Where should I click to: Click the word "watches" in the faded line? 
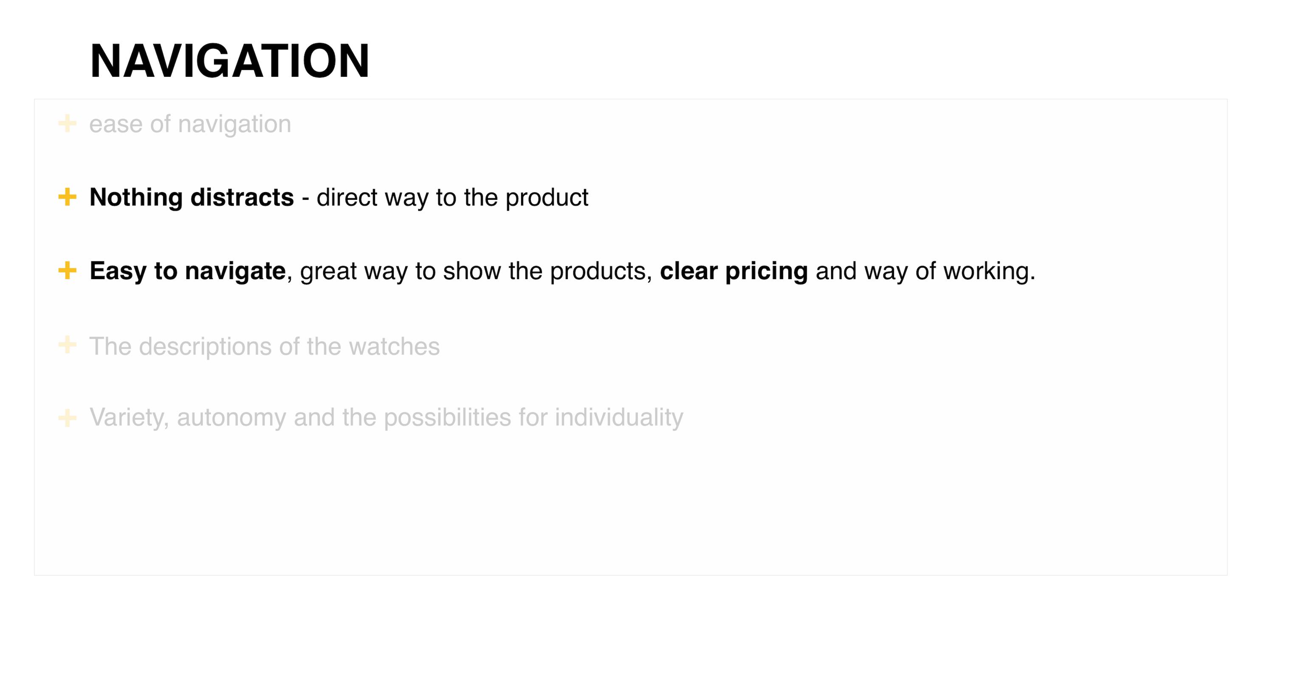(394, 347)
